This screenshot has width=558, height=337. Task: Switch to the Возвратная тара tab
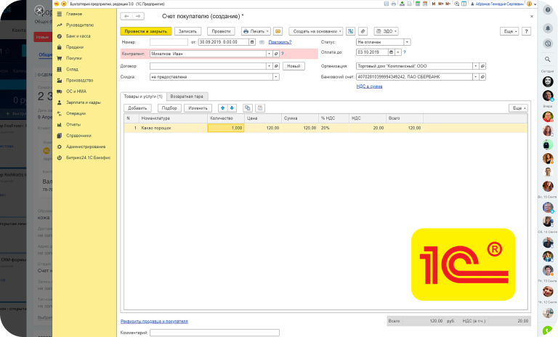[187, 96]
